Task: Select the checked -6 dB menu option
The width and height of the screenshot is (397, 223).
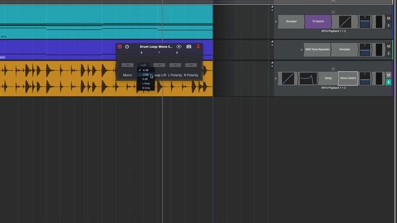Action: (x=146, y=70)
